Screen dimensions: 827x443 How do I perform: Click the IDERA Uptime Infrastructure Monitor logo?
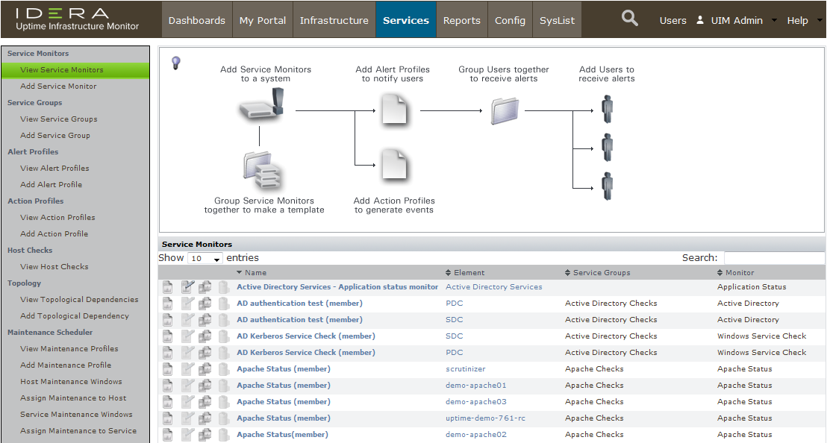coord(78,19)
